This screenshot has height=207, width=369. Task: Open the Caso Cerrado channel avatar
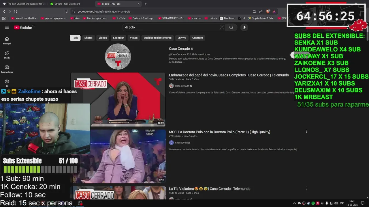pyautogui.click(x=118, y=56)
